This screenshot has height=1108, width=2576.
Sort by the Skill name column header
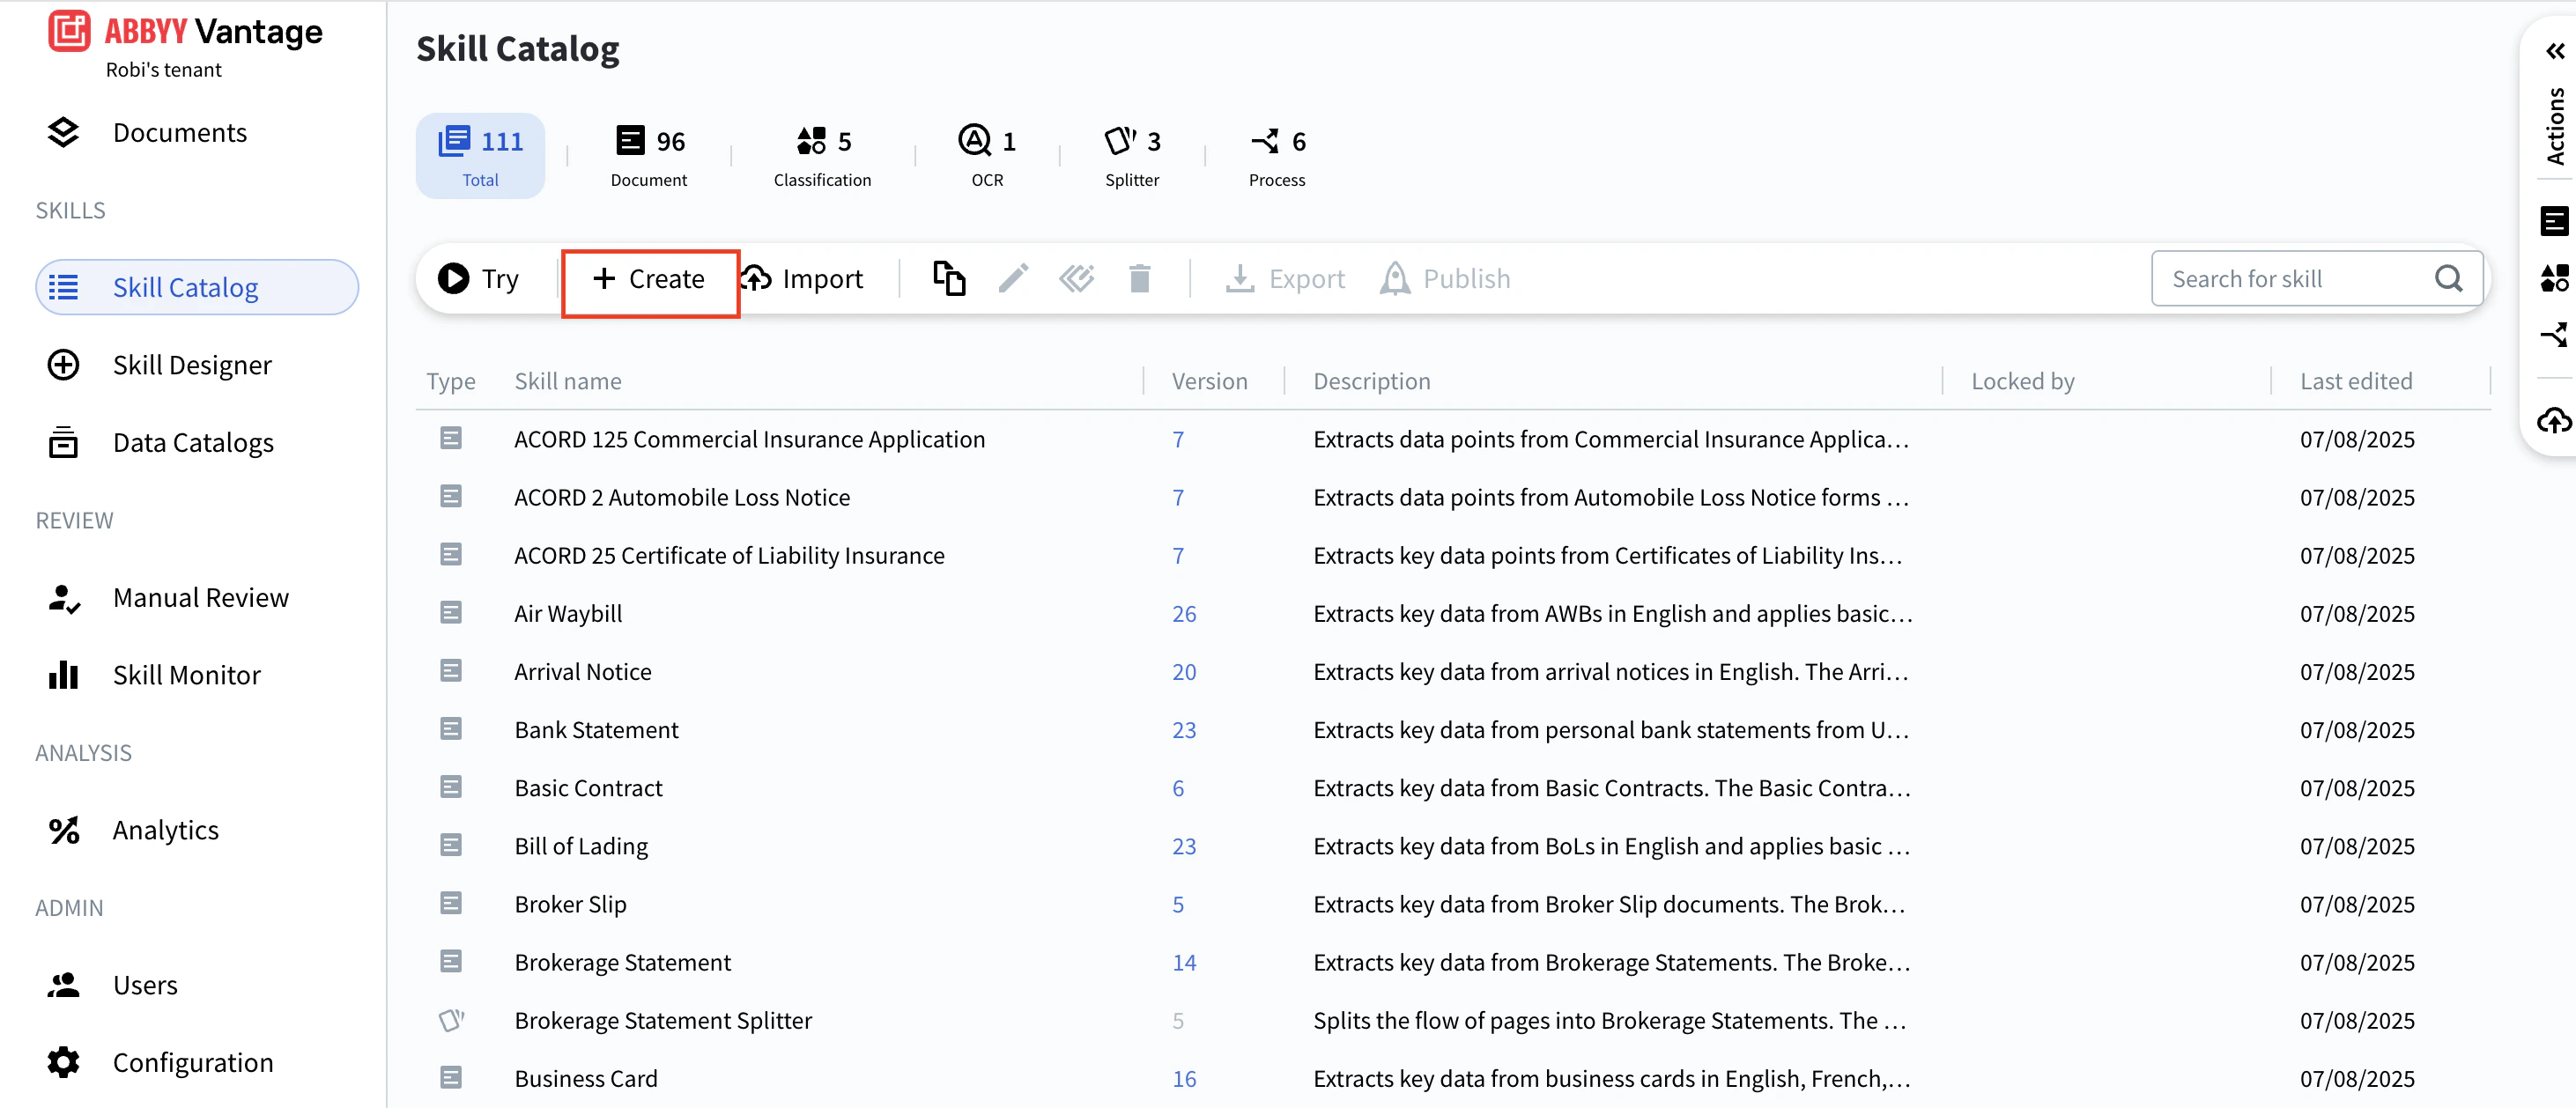[567, 381]
